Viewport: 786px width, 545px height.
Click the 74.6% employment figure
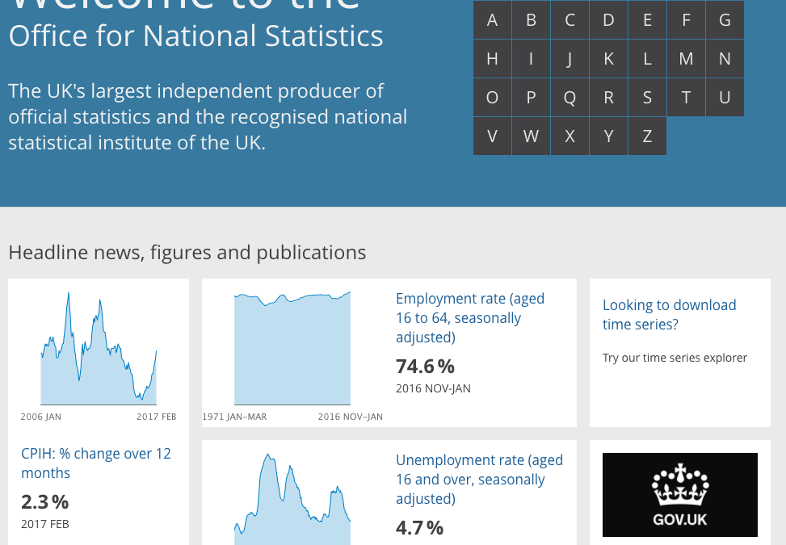425,367
